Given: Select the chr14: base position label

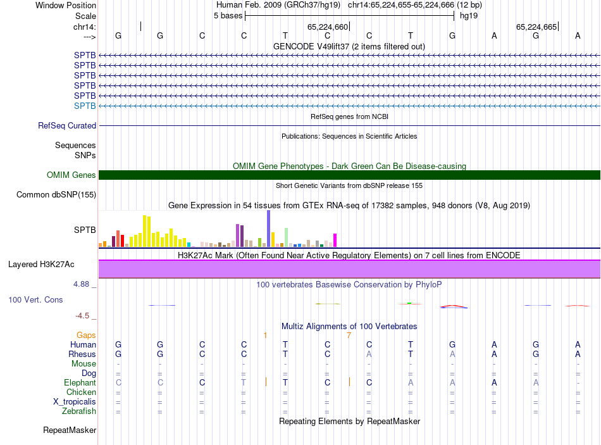Looking at the screenshot, I should pos(85,27).
